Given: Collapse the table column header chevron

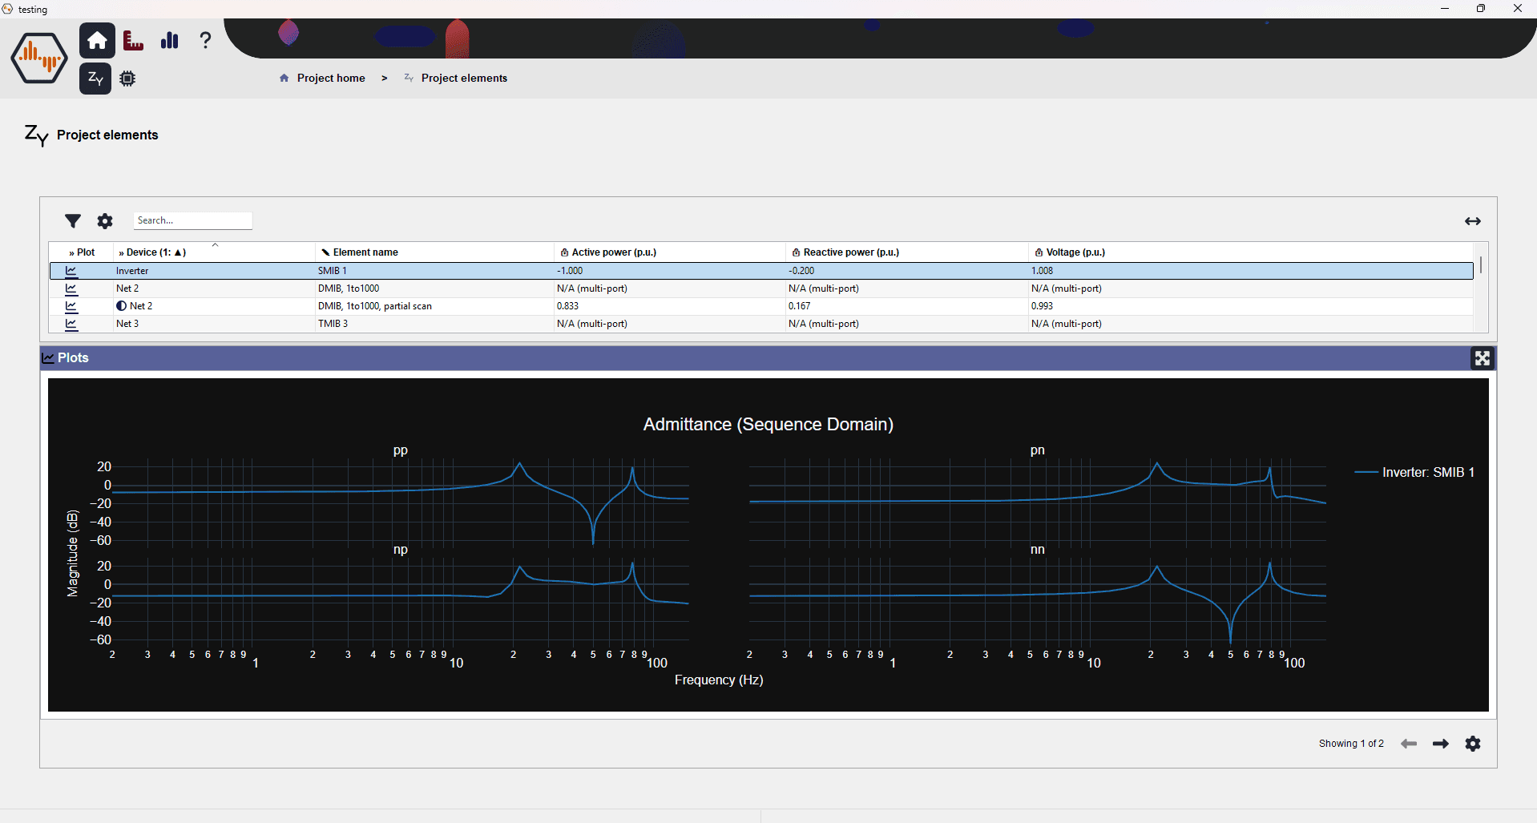Looking at the screenshot, I should click(x=215, y=244).
